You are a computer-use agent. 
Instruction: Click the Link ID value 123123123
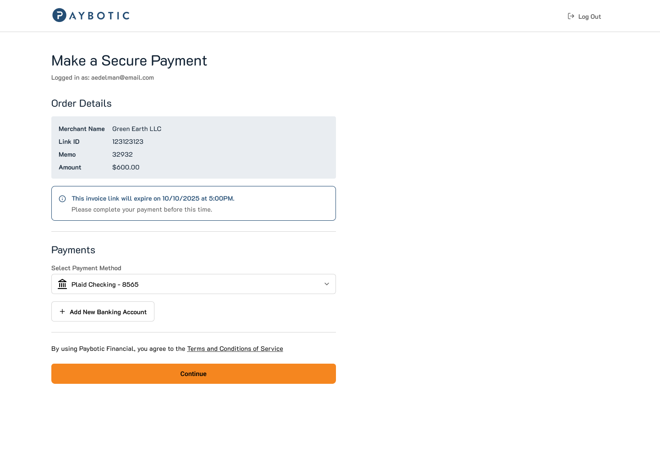128,142
